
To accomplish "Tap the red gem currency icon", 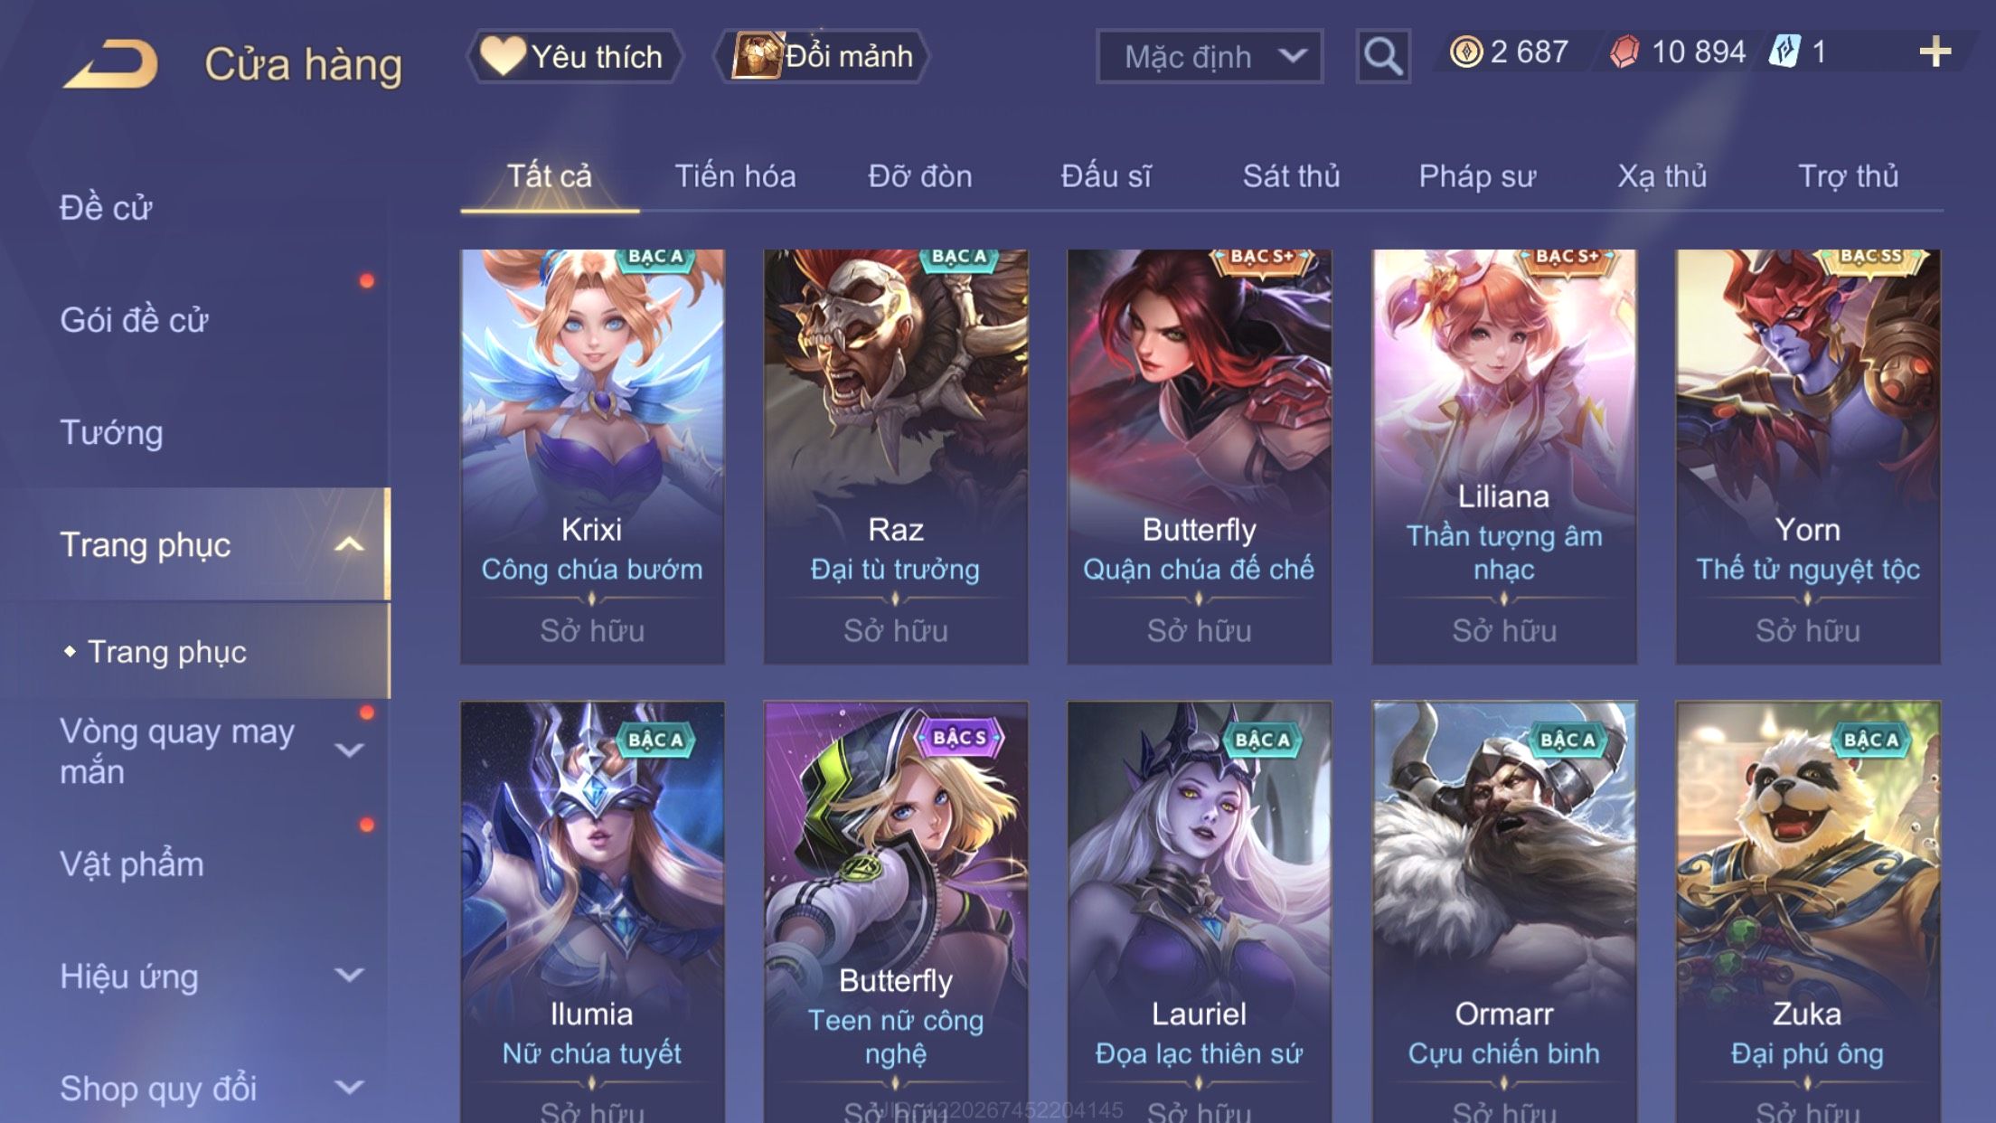I will 1625,52.
